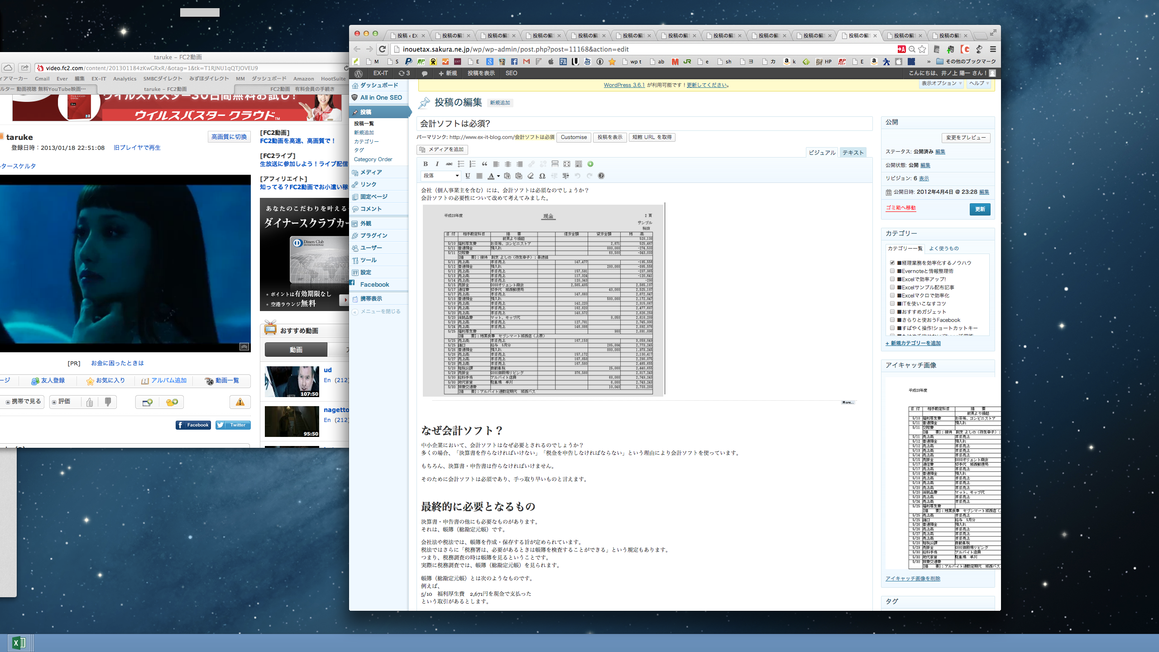Open editor help (question mark icon)
Image resolution: width=1159 pixels, height=652 pixels.
coord(601,176)
